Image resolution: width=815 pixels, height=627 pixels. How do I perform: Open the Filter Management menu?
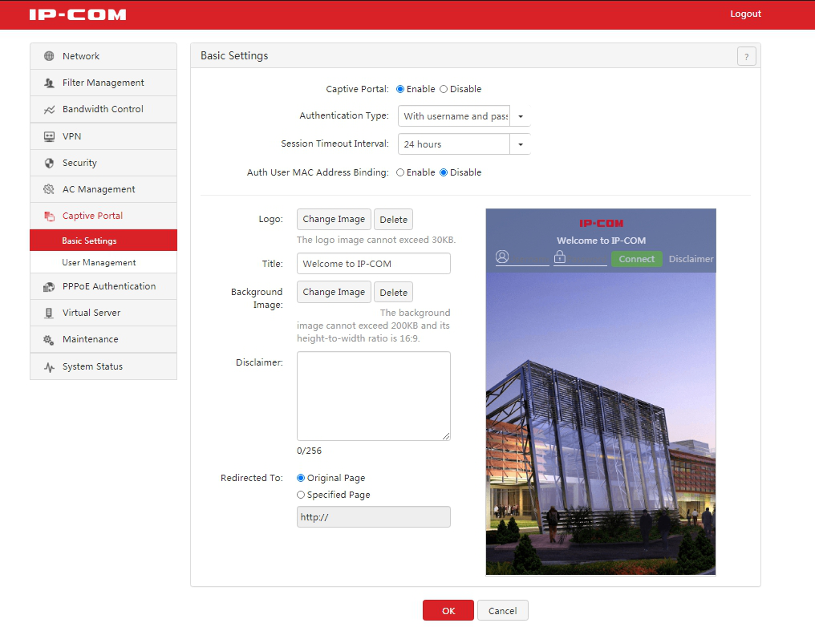(103, 83)
